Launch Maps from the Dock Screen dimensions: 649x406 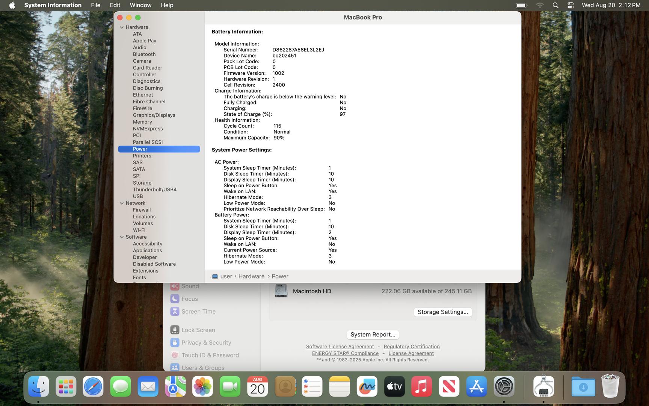[175, 386]
